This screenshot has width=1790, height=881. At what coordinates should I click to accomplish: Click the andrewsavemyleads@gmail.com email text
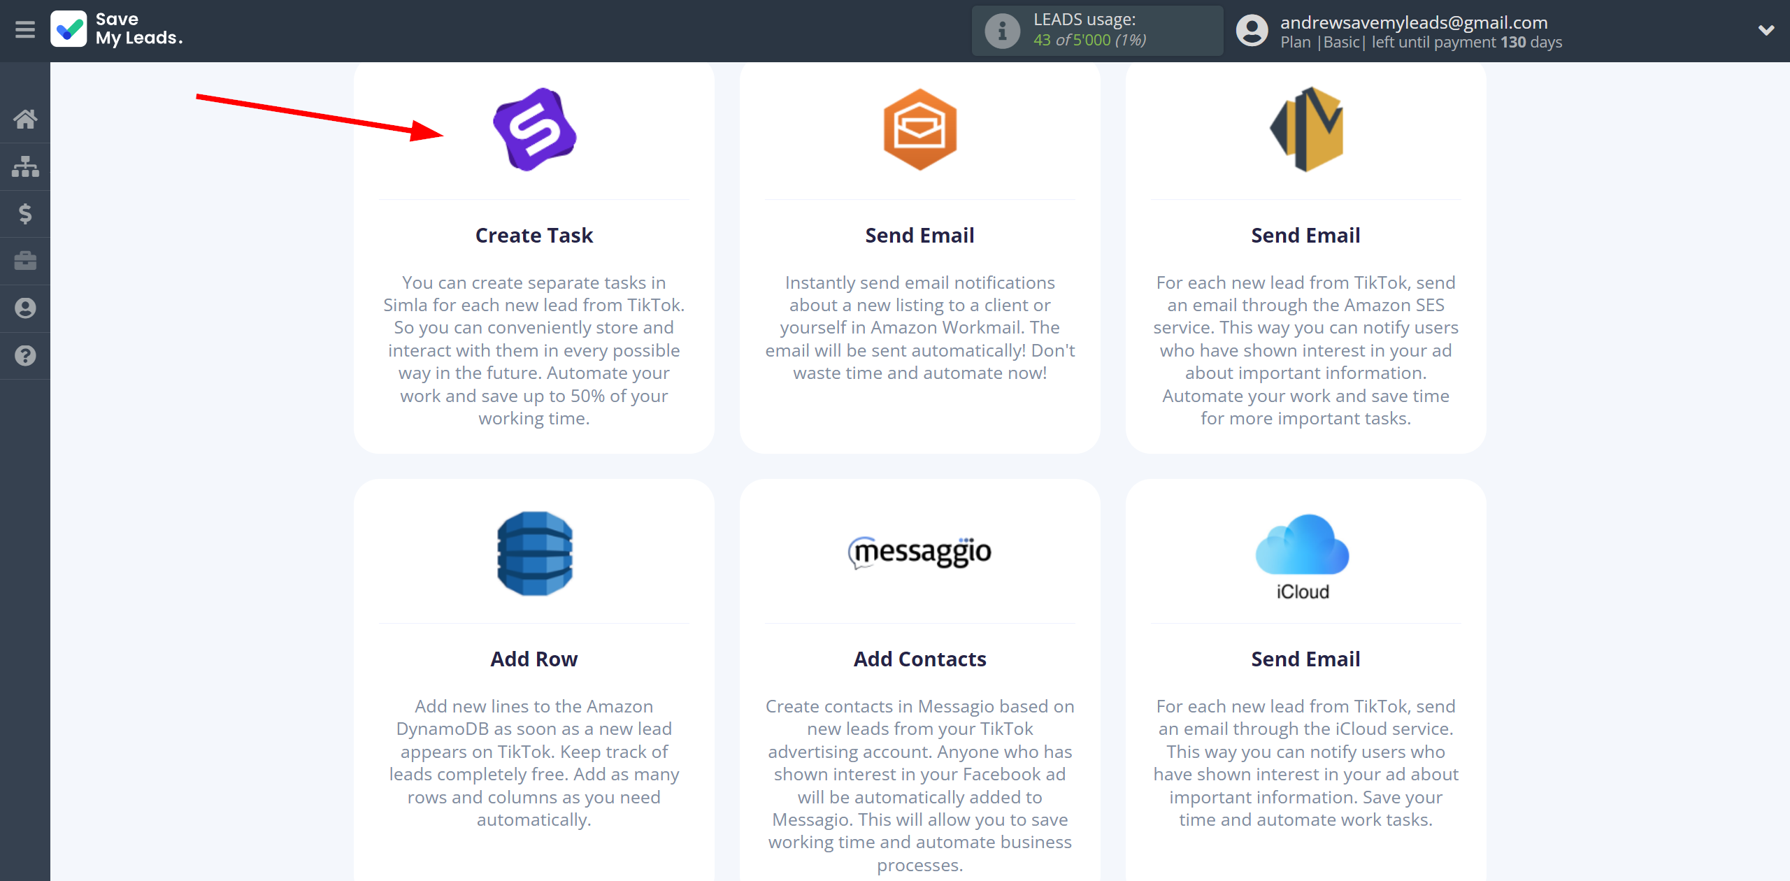tap(1414, 22)
